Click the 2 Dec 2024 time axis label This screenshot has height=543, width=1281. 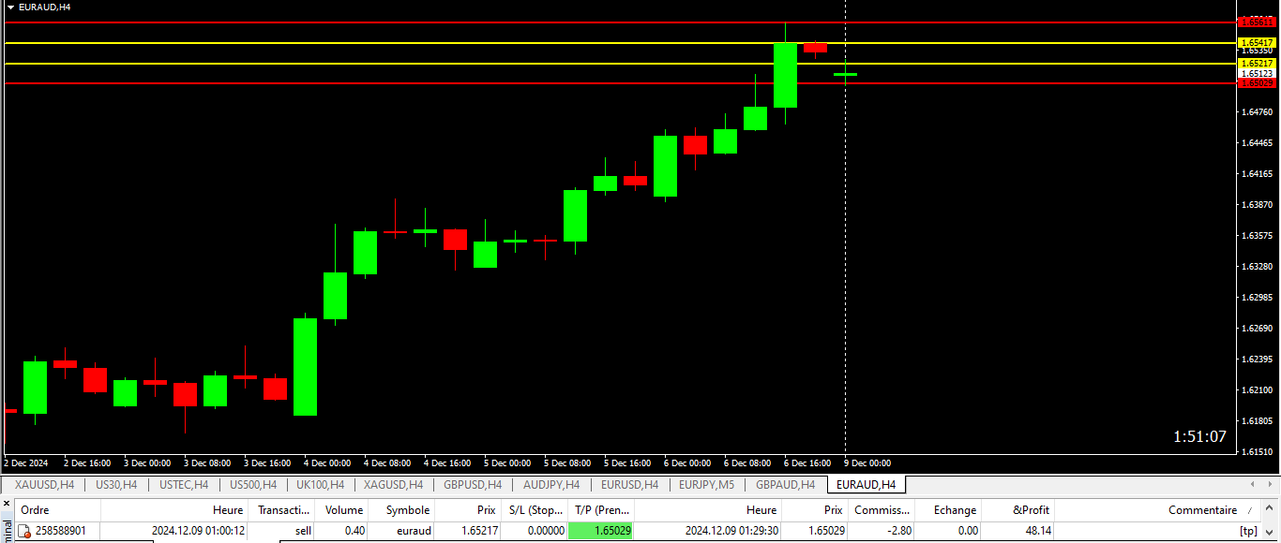pyautogui.click(x=26, y=463)
